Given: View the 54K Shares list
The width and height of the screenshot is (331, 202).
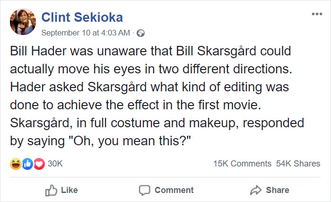Looking at the screenshot, I should click(x=298, y=164).
